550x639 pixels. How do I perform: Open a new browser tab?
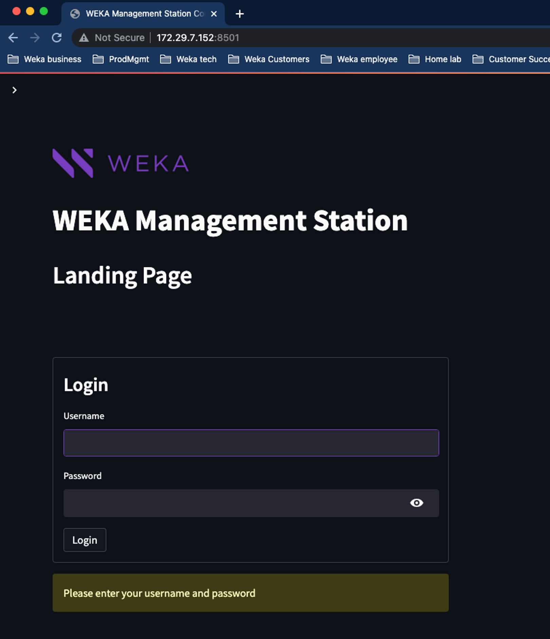(x=240, y=14)
